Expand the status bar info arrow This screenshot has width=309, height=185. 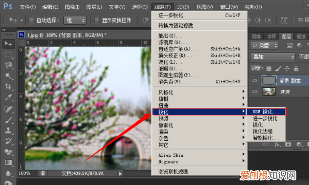click(120, 174)
